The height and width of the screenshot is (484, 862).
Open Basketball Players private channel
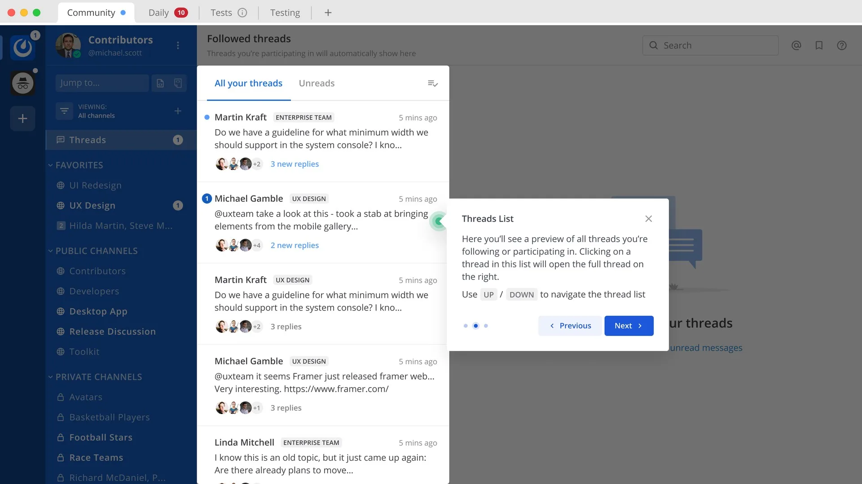121,417
